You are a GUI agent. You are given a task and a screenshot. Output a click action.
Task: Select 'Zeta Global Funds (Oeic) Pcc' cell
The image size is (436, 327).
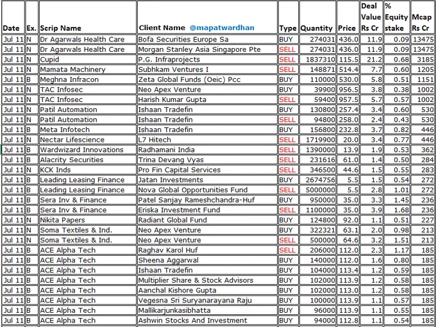point(207,80)
